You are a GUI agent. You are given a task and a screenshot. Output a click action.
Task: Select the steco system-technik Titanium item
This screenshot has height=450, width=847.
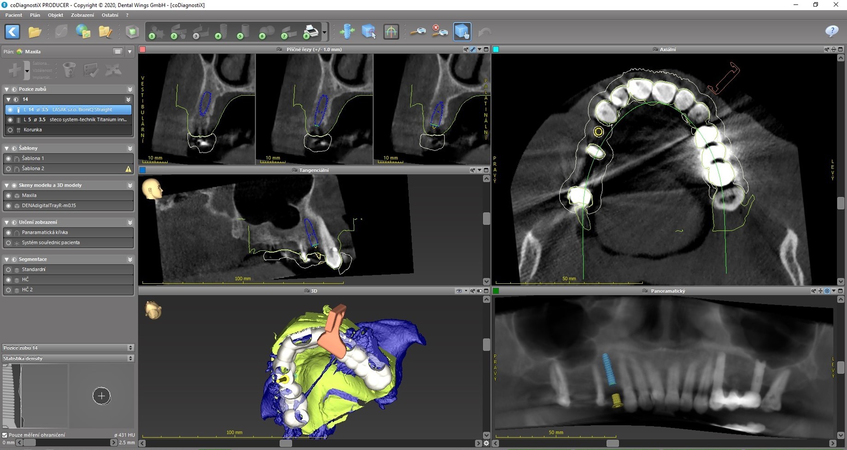point(88,120)
